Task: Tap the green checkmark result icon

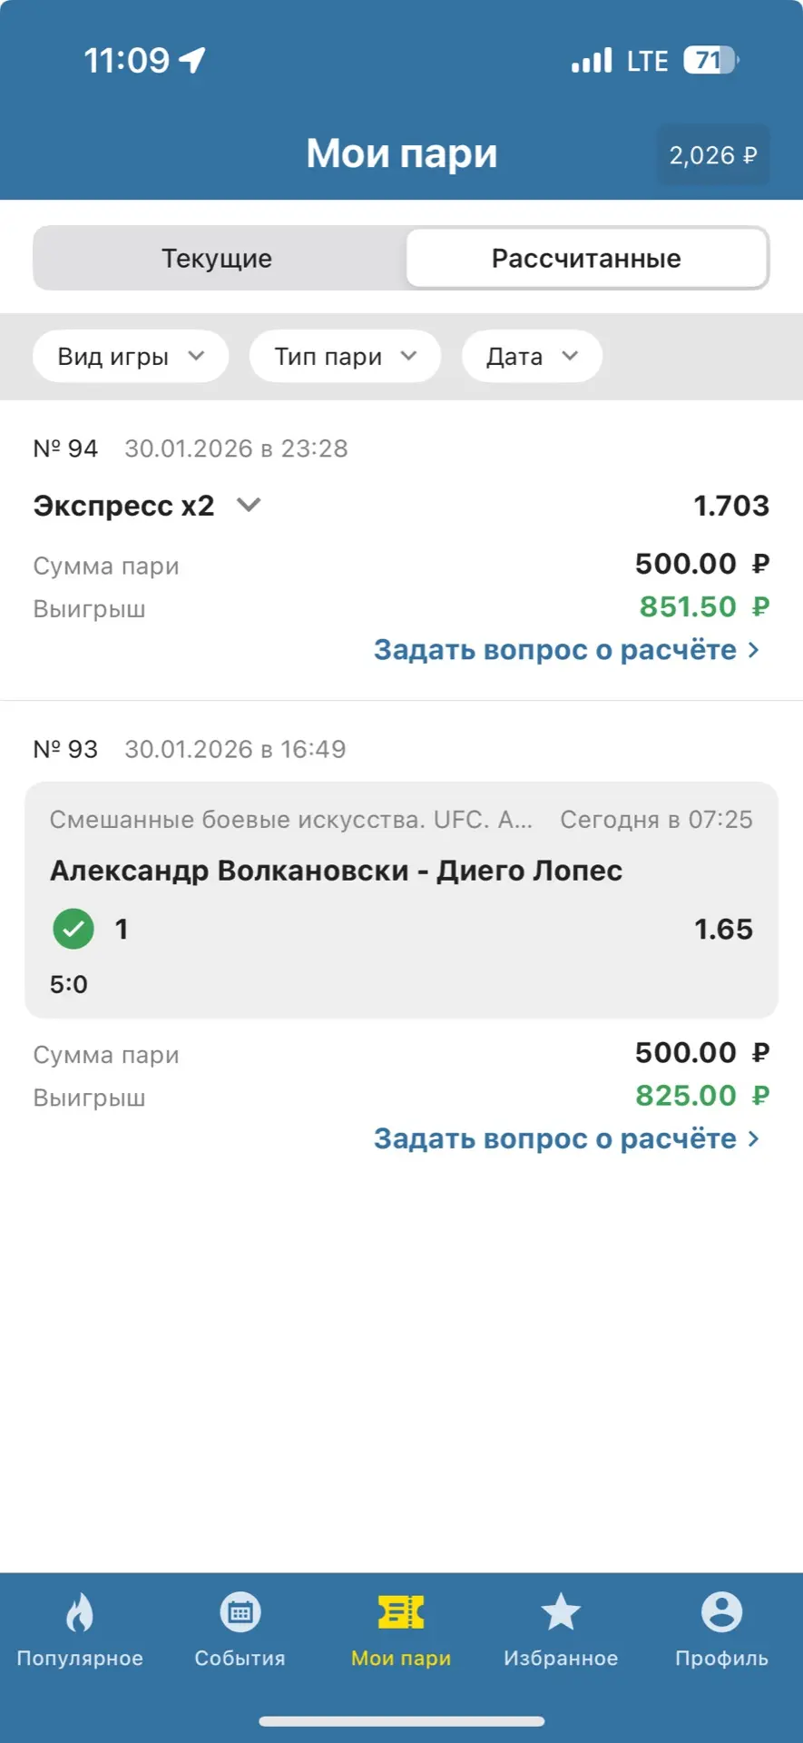Action: click(73, 929)
